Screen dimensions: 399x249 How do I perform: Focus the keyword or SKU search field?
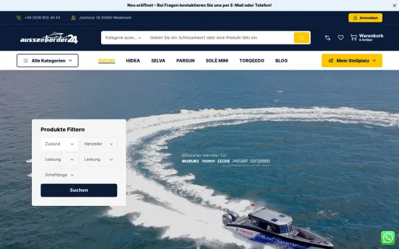tap(220, 38)
